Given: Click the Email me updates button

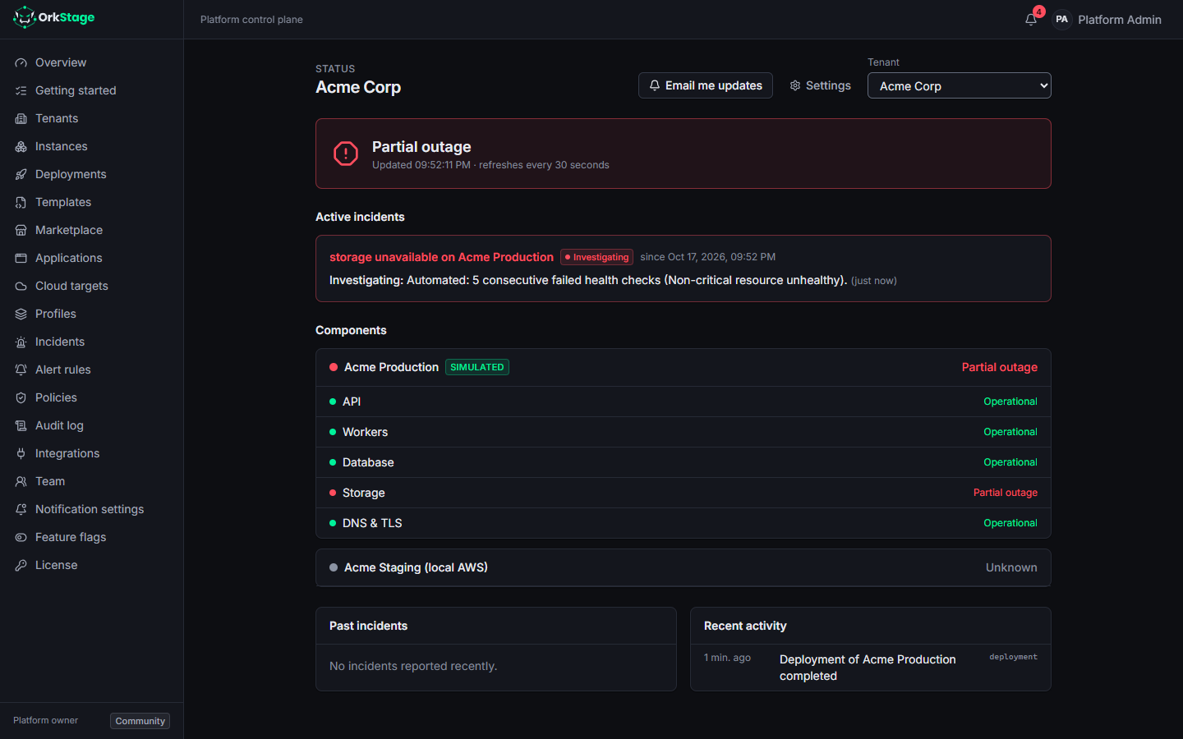Looking at the screenshot, I should pos(705,85).
